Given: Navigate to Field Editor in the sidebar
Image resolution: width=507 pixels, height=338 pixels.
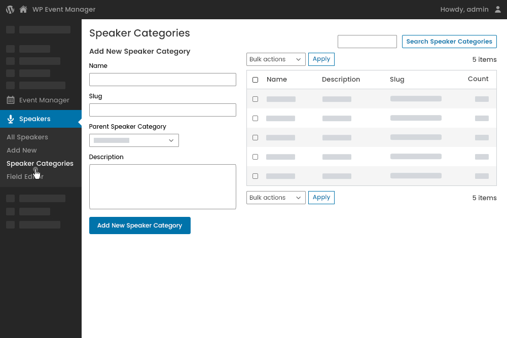Looking at the screenshot, I should (24, 176).
